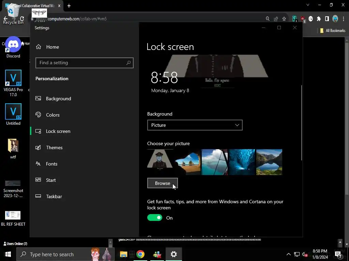Click the uBlock extension icon in Chrome
The height and width of the screenshot is (261, 349).
click(x=303, y=19)
